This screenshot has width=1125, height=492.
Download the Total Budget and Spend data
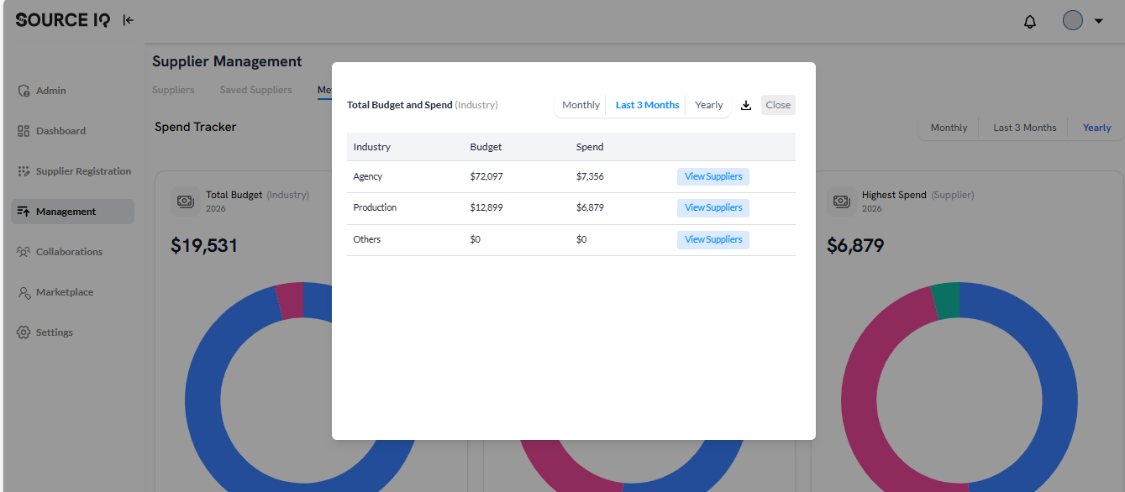click(745, 105)
